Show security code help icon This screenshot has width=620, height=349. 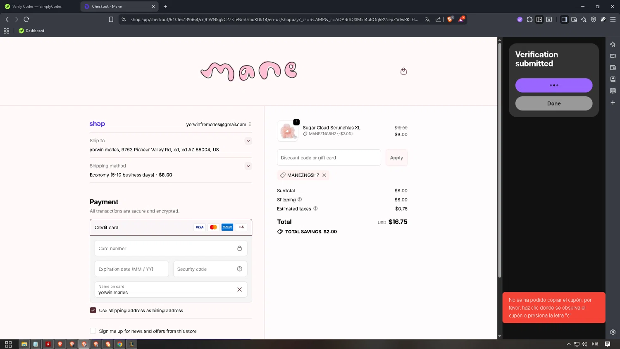[x=239, y=269]
